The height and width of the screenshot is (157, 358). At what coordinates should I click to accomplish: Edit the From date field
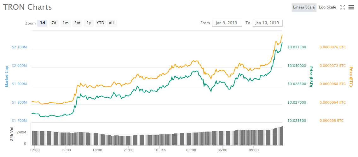pos(227,23)
